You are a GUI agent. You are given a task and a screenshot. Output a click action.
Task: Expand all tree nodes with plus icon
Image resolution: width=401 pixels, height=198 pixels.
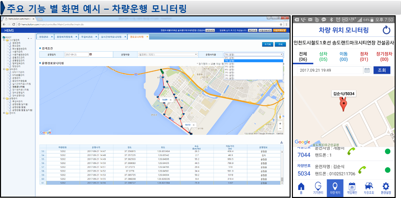(28, 38)
